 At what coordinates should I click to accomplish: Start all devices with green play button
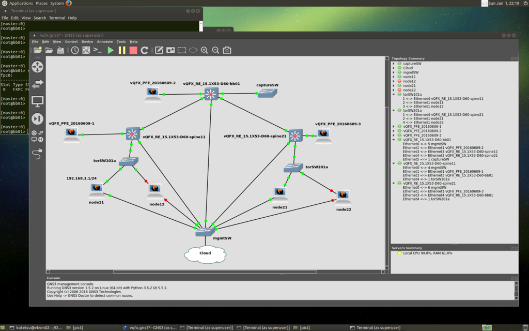111,50
